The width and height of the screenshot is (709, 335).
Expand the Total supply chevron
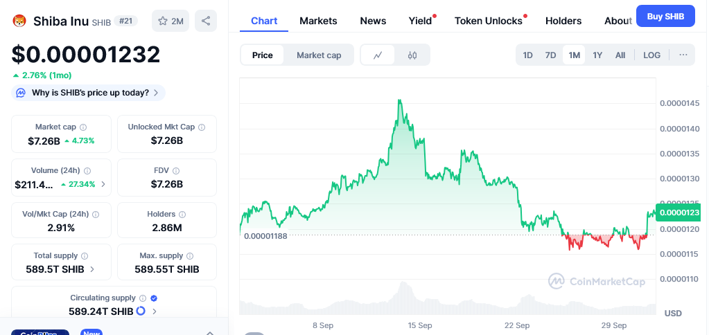pyautogui.click(x=92, y=269)
